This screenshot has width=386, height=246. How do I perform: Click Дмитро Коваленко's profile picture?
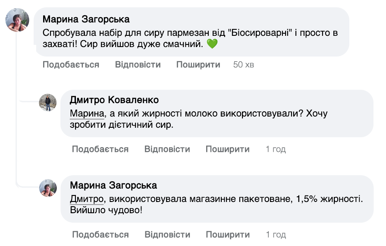pos(48,103)
